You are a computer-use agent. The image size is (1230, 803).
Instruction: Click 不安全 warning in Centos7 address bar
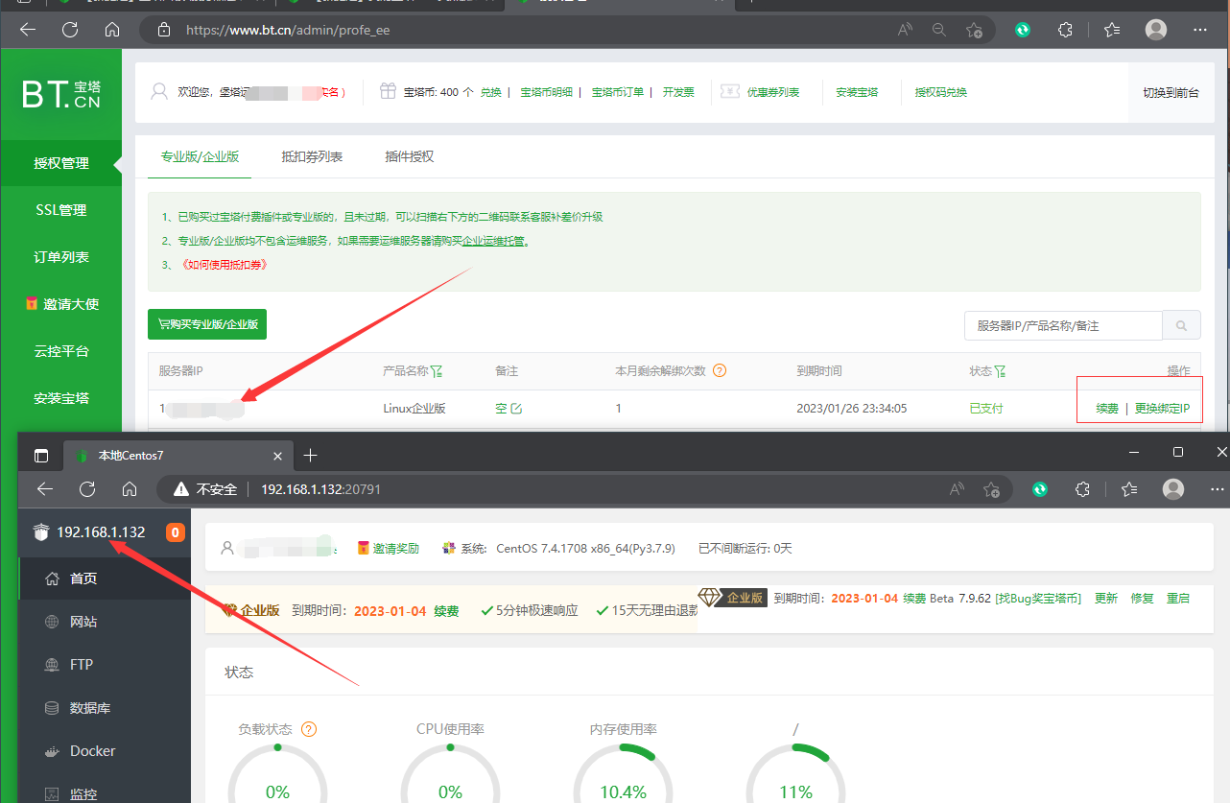[204, 489]
